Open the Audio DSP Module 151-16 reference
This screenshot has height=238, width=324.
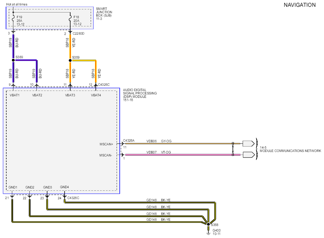coord(140,95)
